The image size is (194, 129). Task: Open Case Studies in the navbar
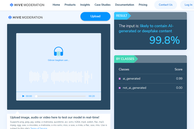click(x=102, y=5)
